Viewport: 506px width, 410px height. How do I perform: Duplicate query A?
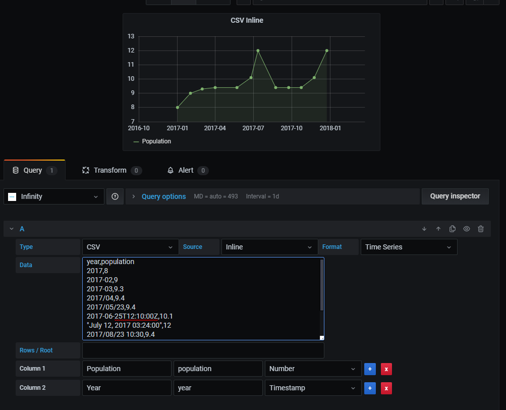[x=452, y=229]
